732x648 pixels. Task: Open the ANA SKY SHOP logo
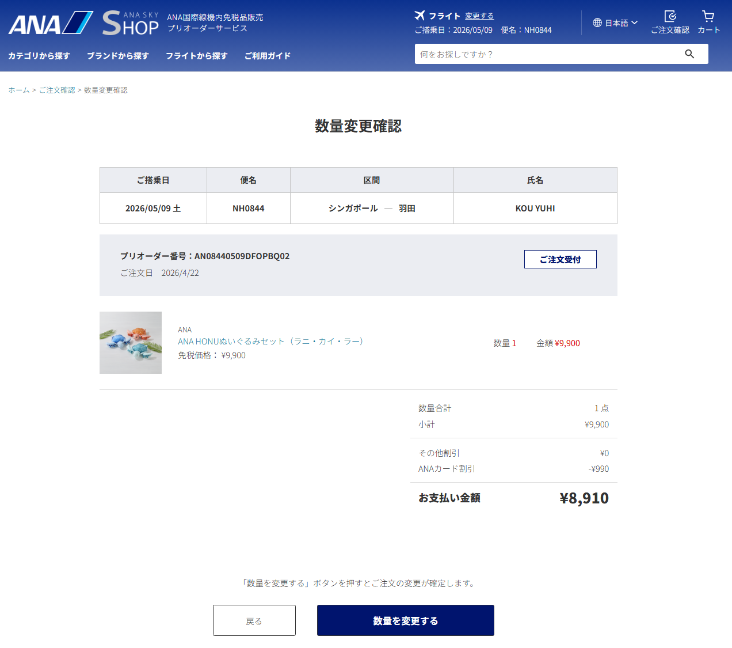point(131,23)
